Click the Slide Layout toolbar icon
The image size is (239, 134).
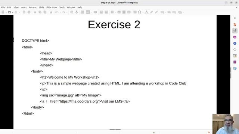coord(180,12)
